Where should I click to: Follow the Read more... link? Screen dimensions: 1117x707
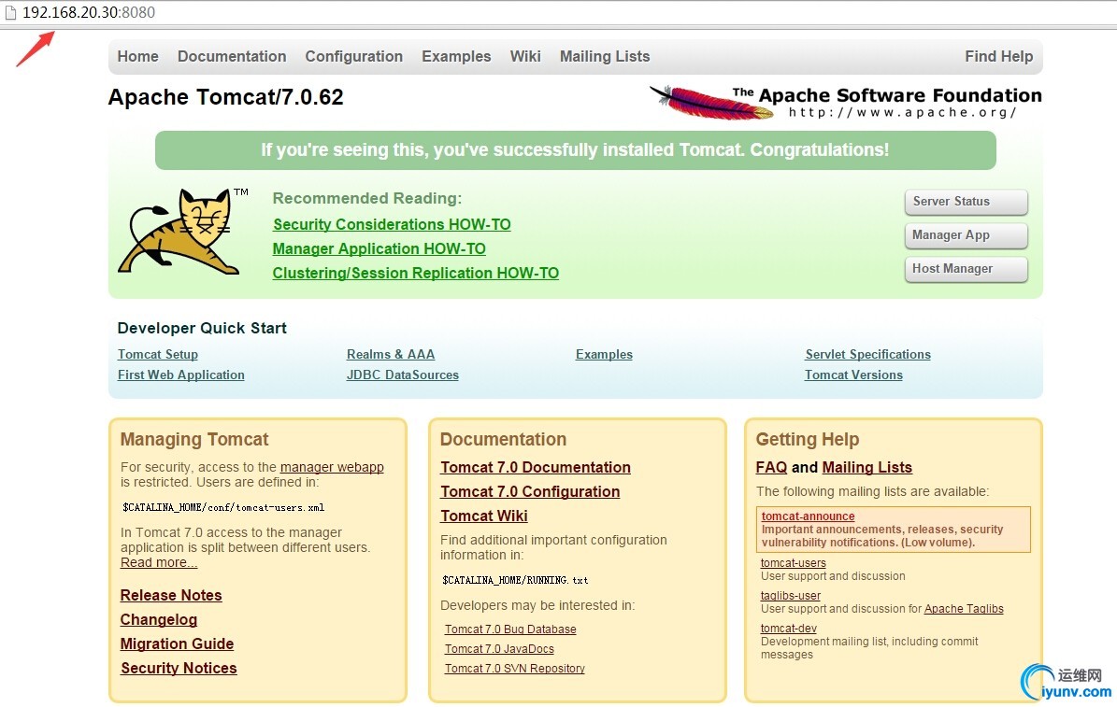pos(159,562)
